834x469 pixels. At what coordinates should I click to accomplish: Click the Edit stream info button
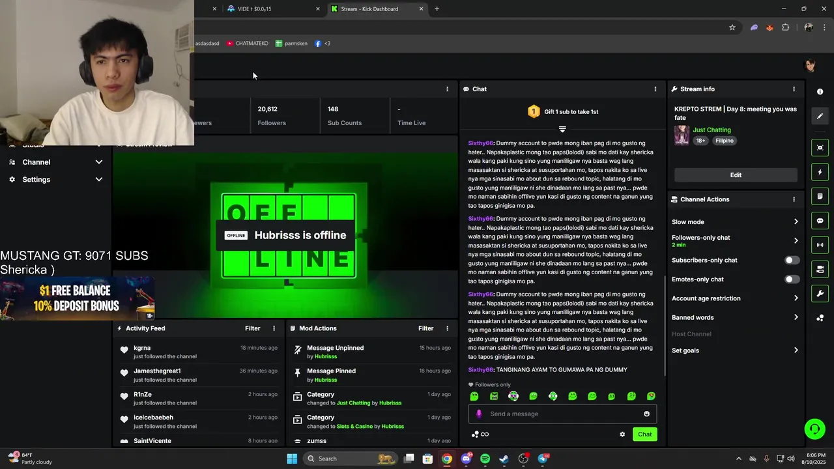(736, 175)
